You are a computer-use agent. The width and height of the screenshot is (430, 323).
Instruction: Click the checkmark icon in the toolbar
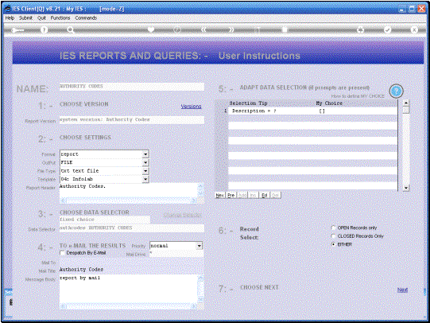(388, 29)
